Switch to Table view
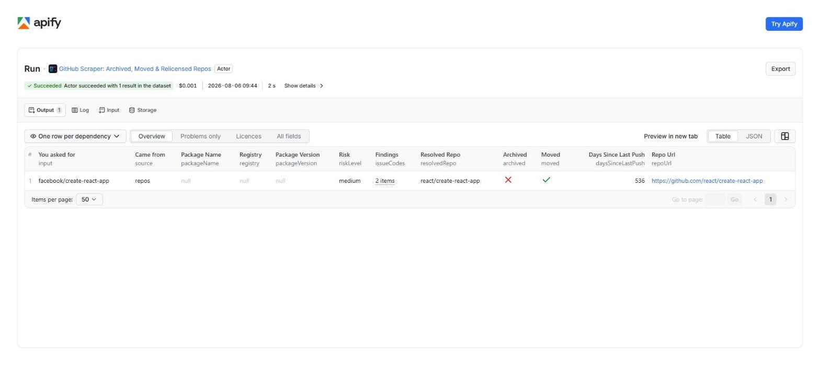Screen dimensions: 820x365 (723, 136)
